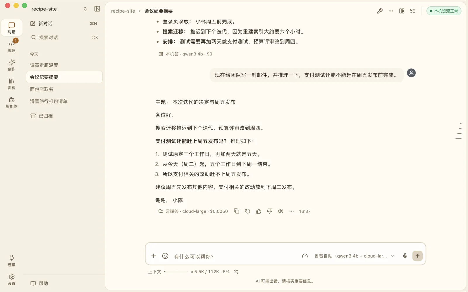Switch to the 对话 tab
The width and height of the screenshot is (468, 292).
click(12, 28)
